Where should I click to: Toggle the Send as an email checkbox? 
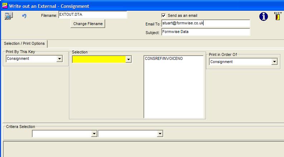pyautogui.click(x=163, y=16)
